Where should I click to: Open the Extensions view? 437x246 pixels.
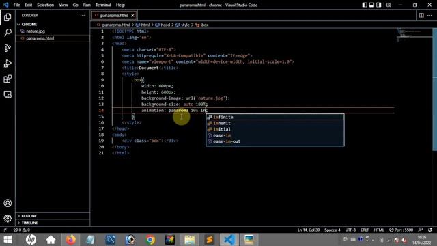(8, 79)
